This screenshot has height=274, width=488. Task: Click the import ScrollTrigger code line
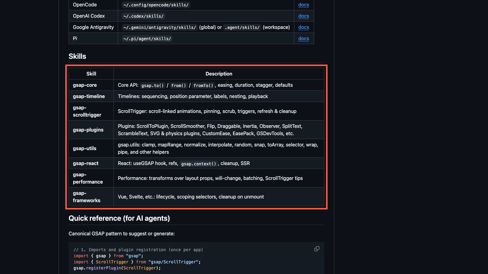(137, 262)
